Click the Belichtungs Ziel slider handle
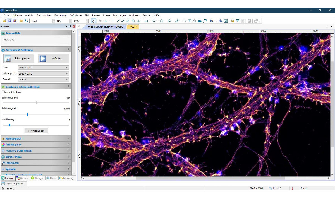 [37, 102]
